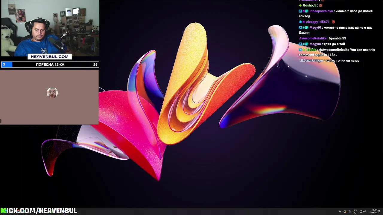The image size is (383, 215).
Task: Open LiLDawnbringer's chat username
Action: tap(311, 61)
